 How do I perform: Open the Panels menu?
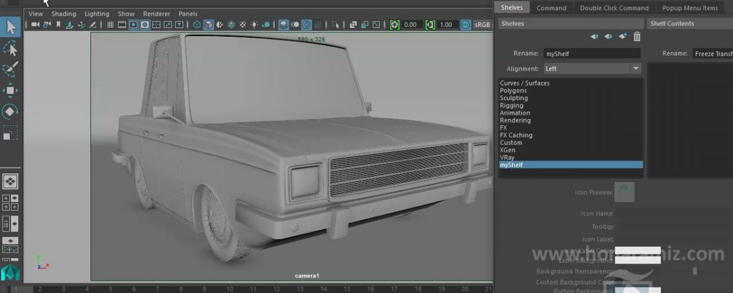188,13
